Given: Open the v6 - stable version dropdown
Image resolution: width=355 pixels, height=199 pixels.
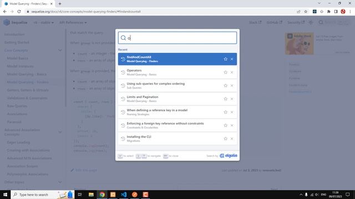Looking at the screenshot, I should click(43, 23).
